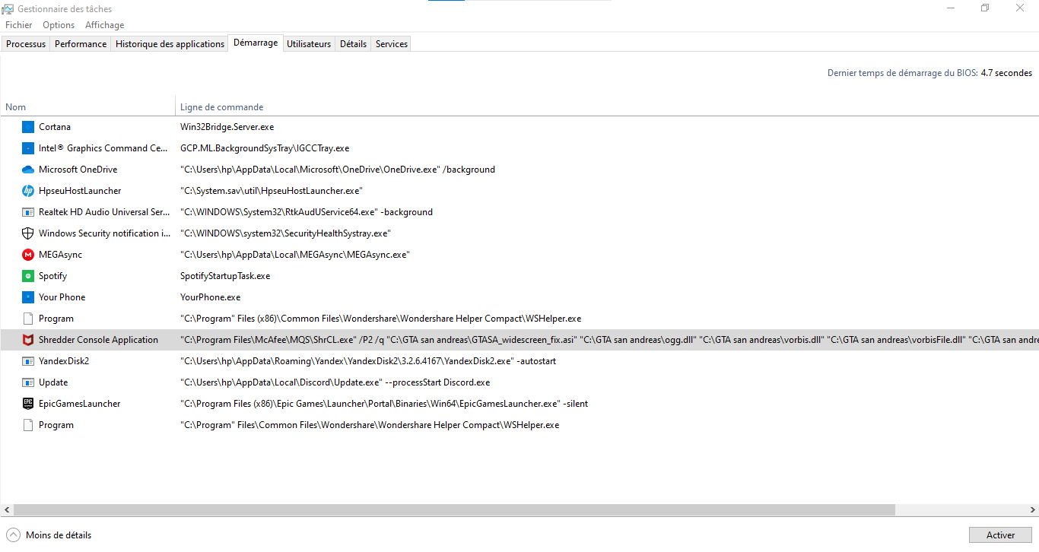The width and height of the screenshot is (1039, 552).
Task: Select the HpseuHostLauncher entry
Action: [x=80, y=191]
